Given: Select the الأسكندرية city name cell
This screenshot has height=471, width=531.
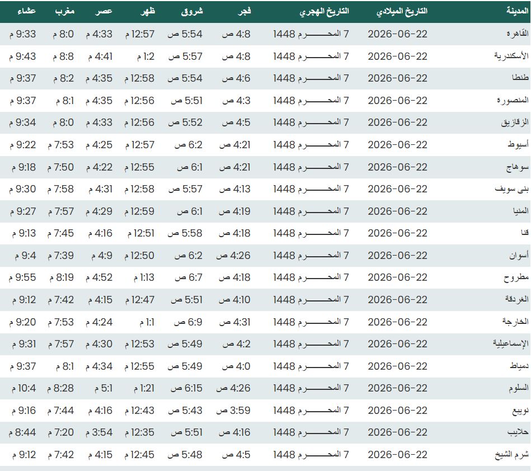Looking at the screenshot, I should (x=511, y=56).
